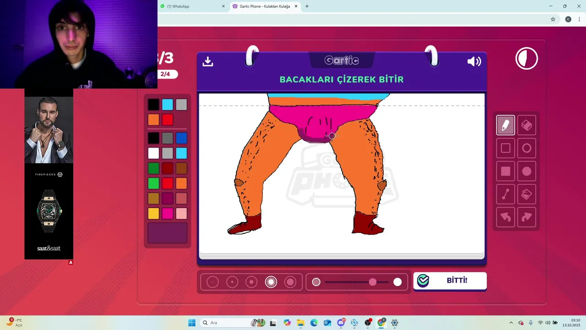Viewport: 586px width, 330px height.
Task: Pick the yellow color swatch
Action: coord(153,214)
